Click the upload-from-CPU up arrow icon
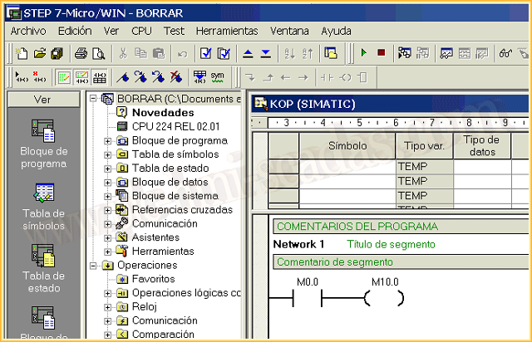 249,53
